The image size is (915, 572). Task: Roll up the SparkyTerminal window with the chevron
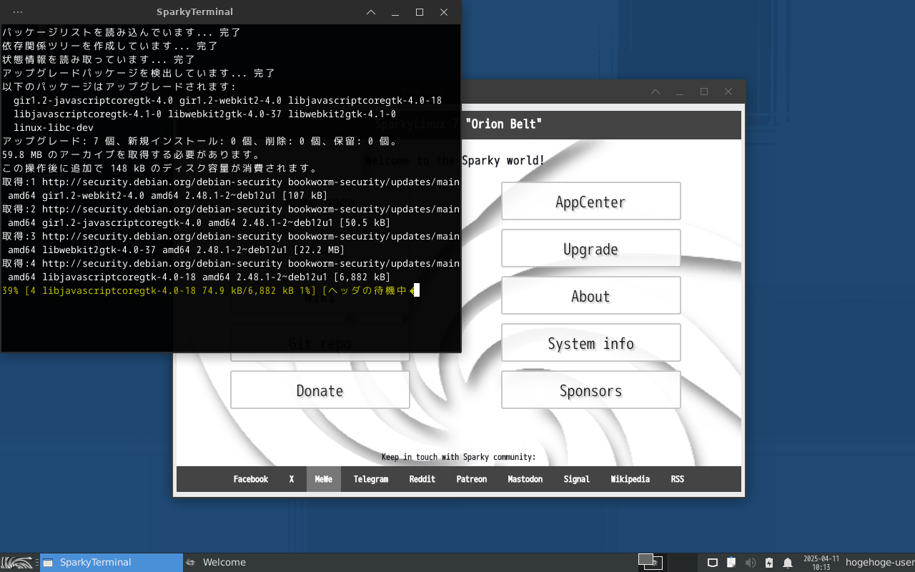click(x=371, y=12)
